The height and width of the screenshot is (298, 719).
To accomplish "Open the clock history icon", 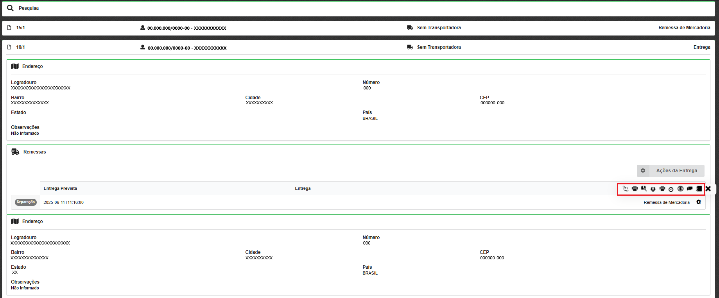I will coord(671,189).
